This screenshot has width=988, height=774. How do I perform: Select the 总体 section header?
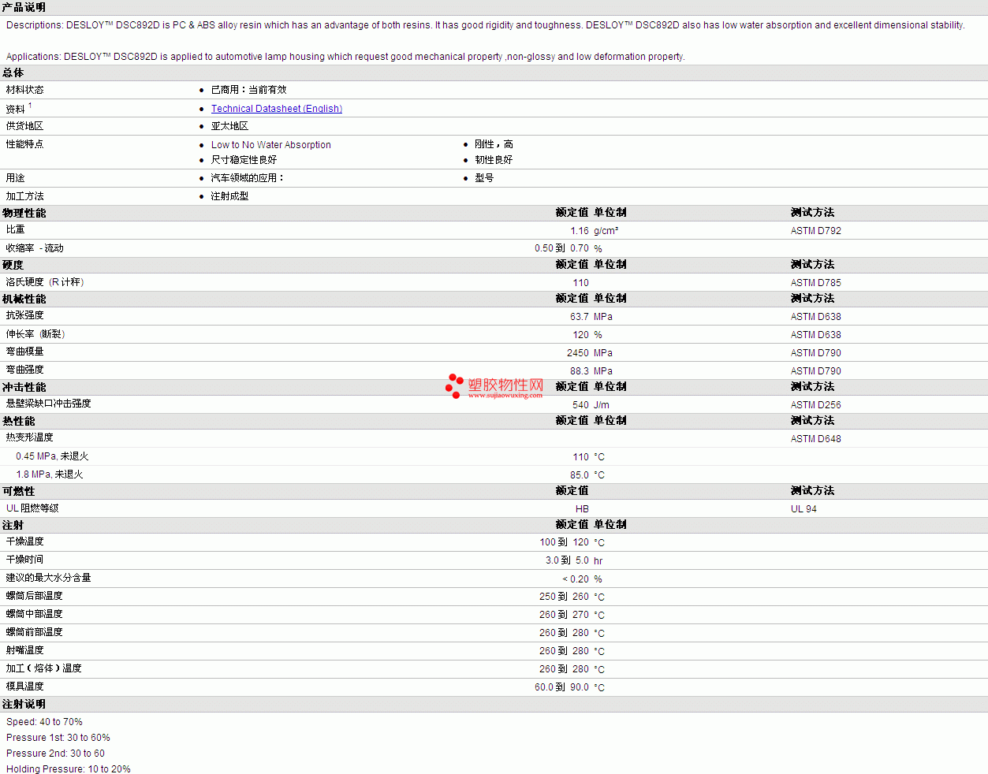(x=13, y=73)
